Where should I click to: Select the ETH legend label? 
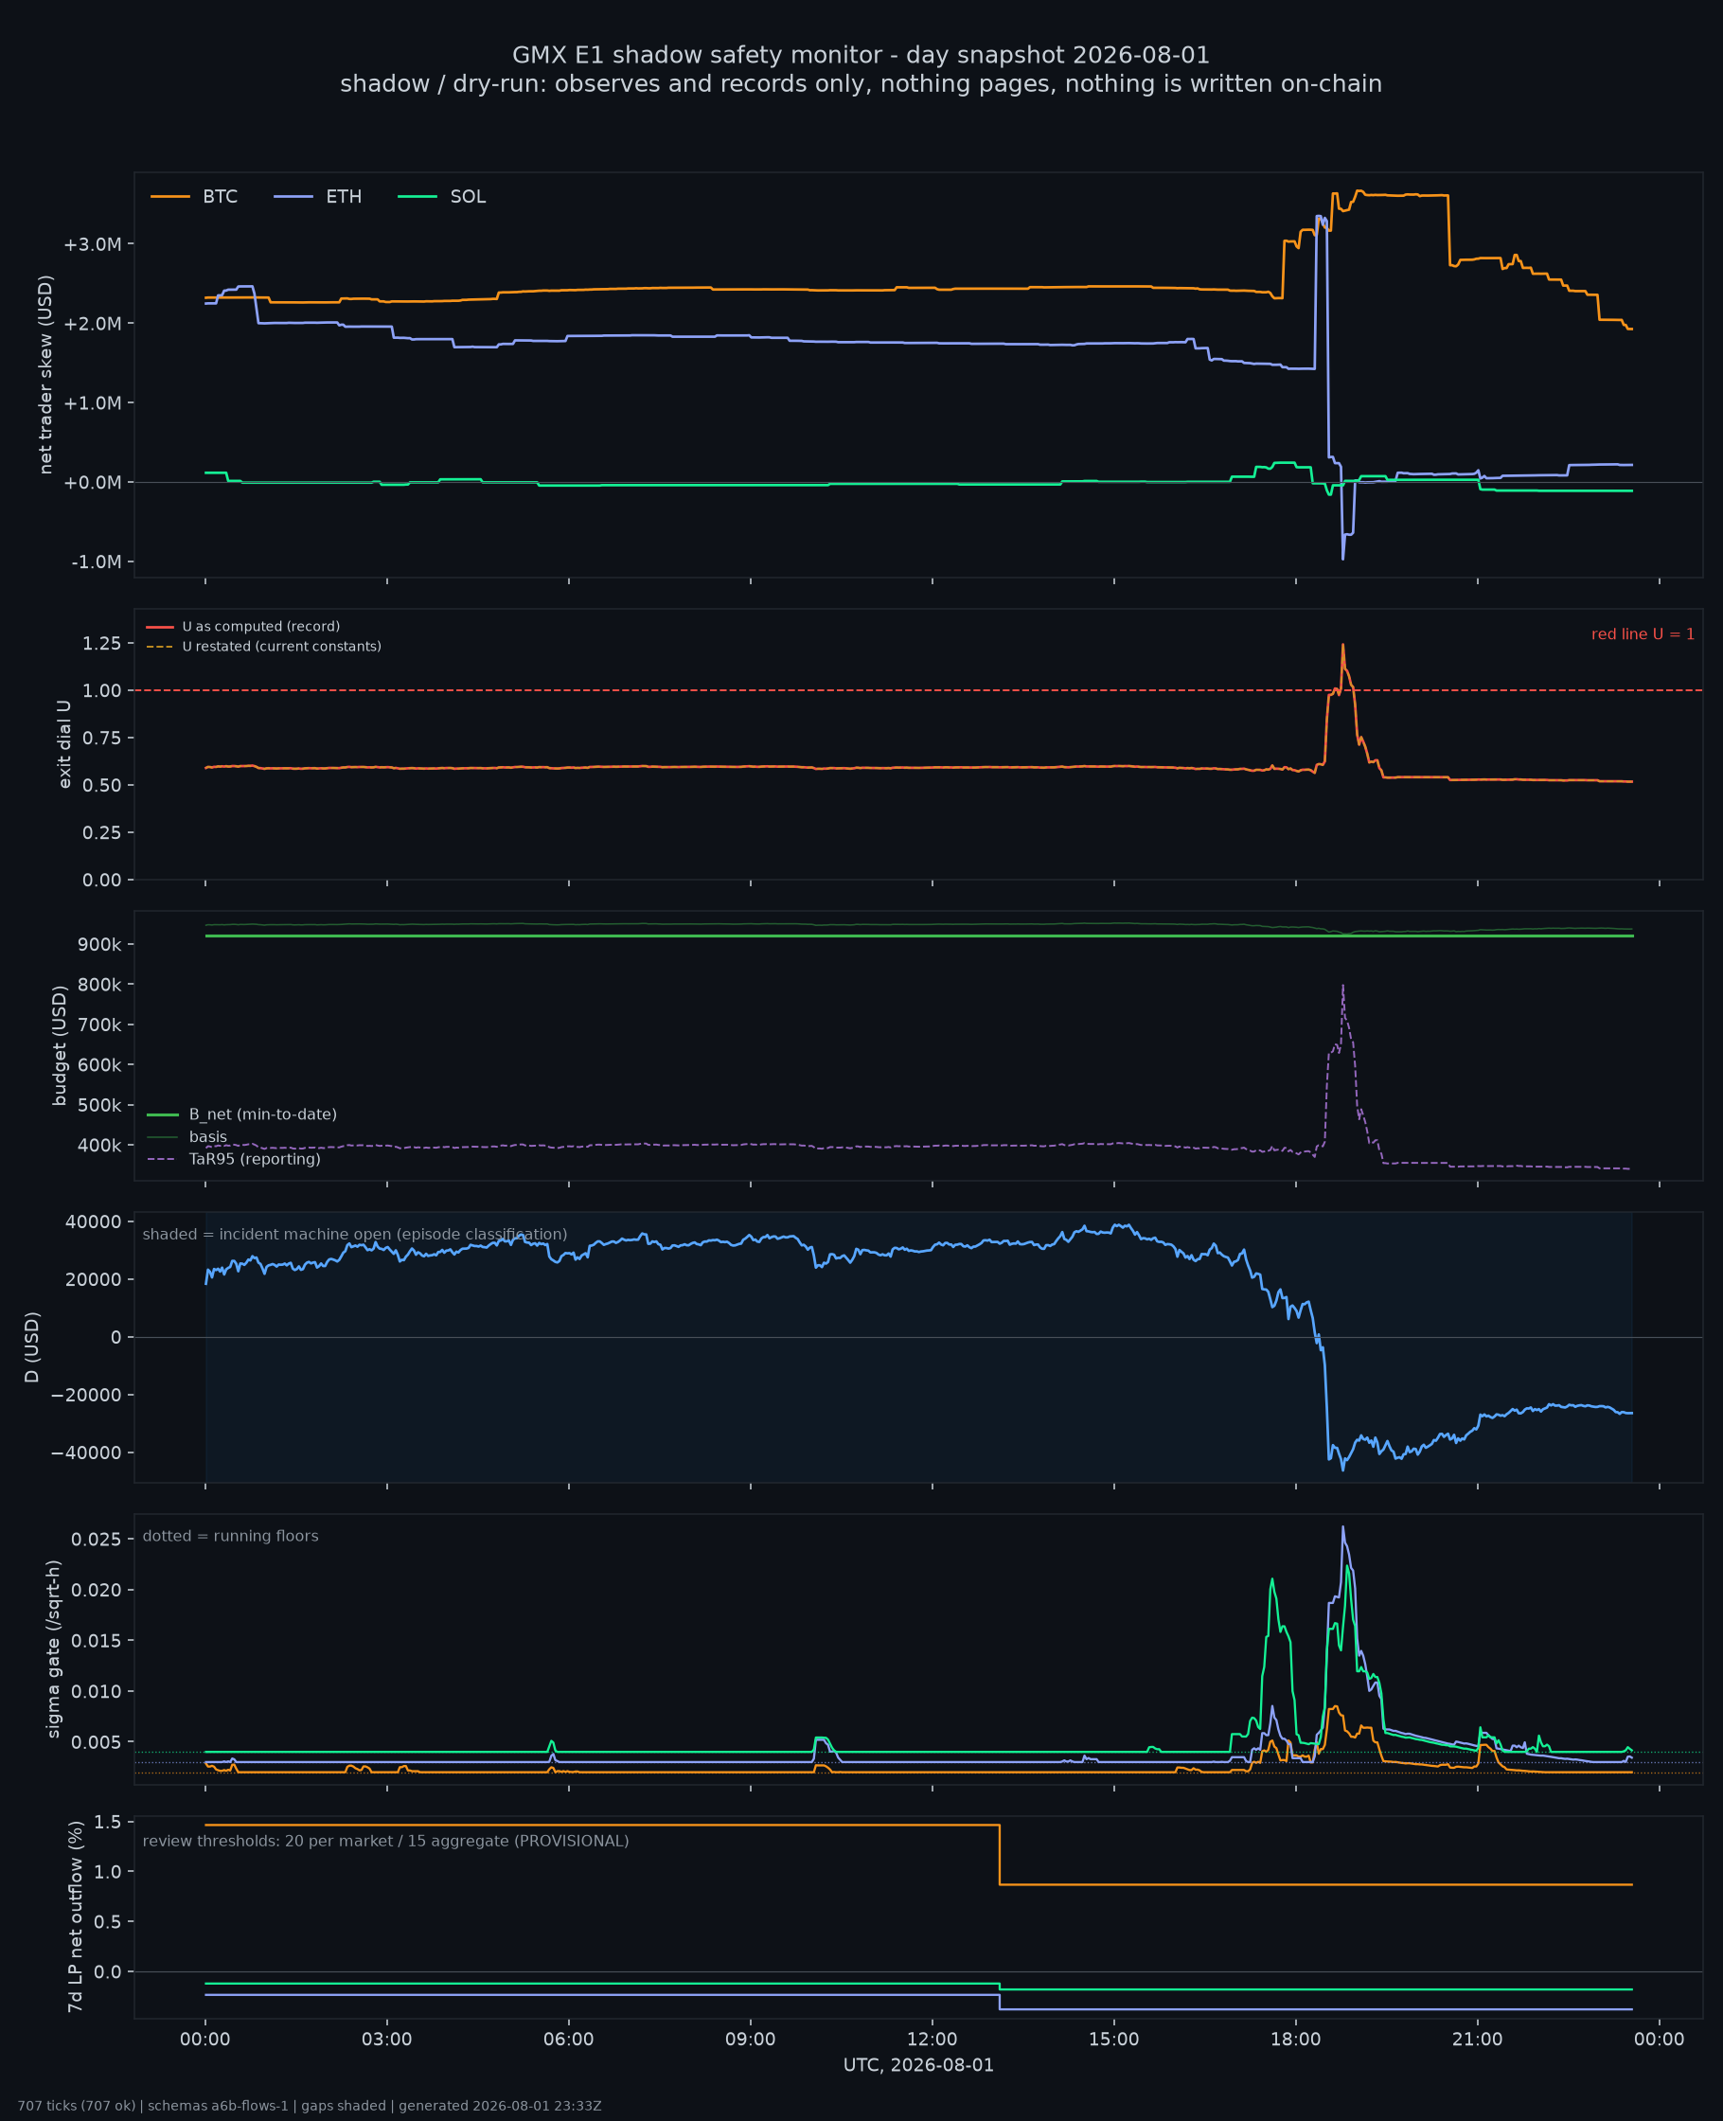click(344, 197)
